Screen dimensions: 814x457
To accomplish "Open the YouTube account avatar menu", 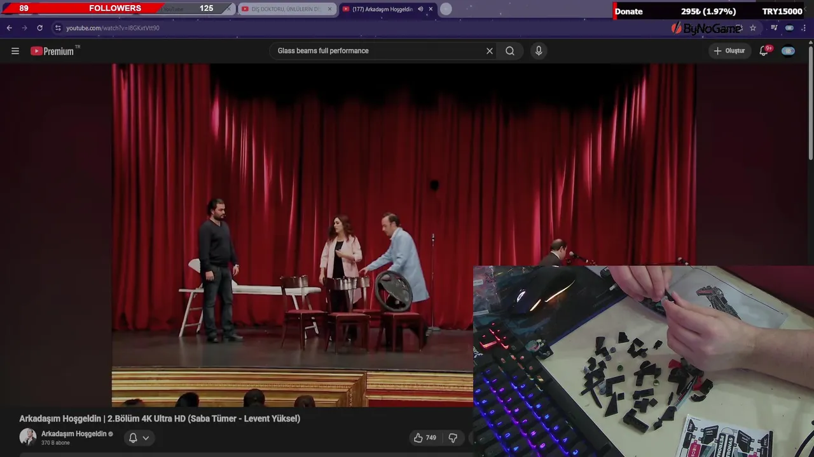I will 788,51.
